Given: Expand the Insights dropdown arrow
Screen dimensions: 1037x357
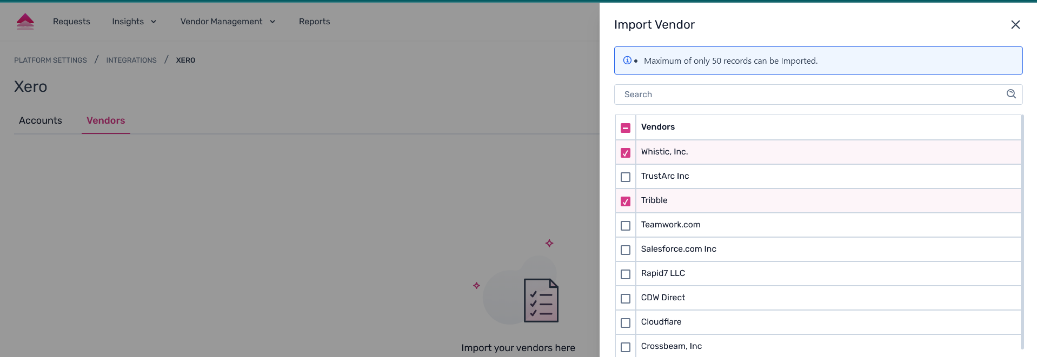Looking at the screenshot, I should 154,22.
